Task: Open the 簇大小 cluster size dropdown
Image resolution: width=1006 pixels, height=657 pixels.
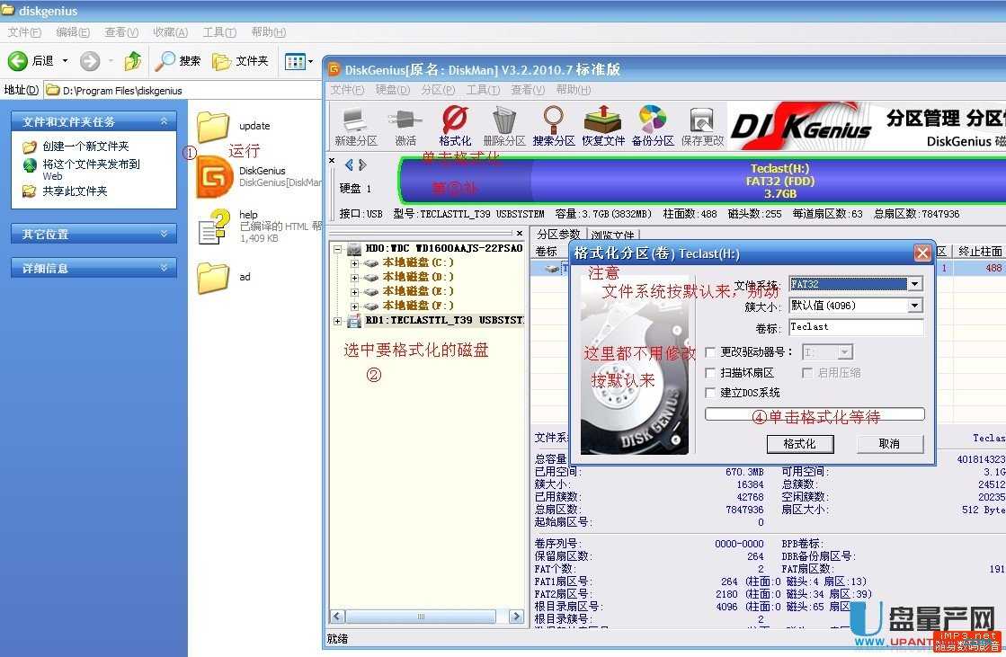Action: [914, 305]
